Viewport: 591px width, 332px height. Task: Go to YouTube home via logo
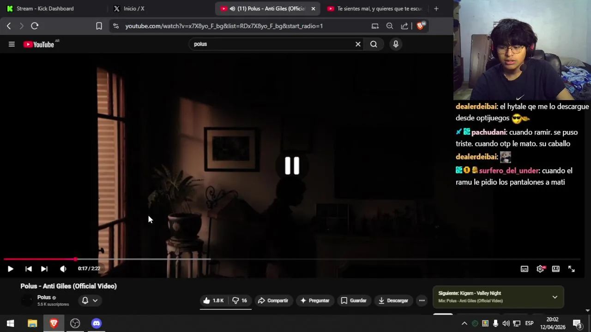coord(39,44)
